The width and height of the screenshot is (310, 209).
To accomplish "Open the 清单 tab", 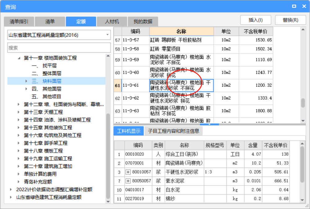I will [50, 22].
